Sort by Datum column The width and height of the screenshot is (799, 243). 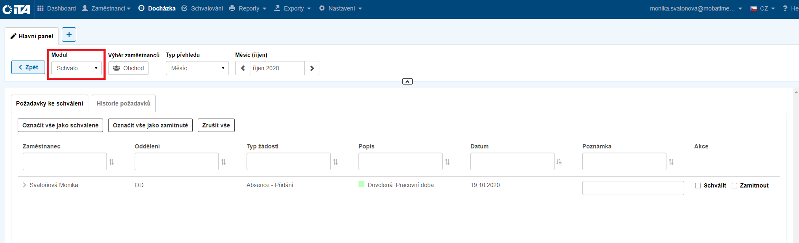tap(559, 162)
